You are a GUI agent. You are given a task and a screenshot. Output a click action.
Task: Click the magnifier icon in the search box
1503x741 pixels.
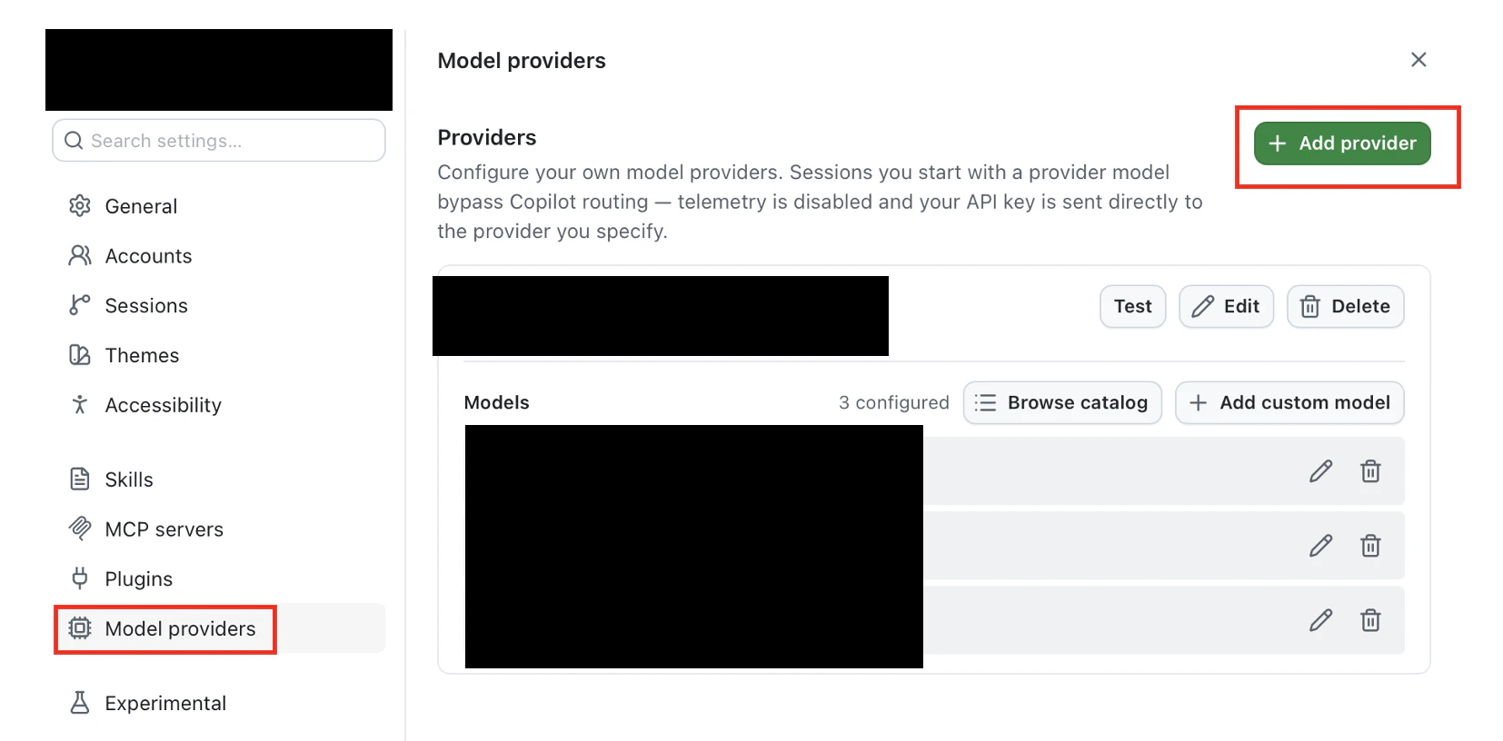click(x=74, y=141)
